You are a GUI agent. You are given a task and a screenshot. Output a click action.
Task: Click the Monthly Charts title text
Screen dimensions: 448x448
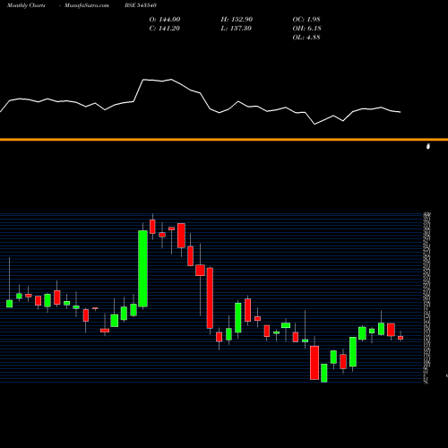26,5
